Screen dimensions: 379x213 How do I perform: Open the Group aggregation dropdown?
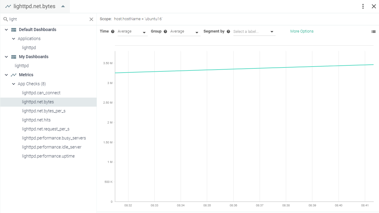[185, 32]
